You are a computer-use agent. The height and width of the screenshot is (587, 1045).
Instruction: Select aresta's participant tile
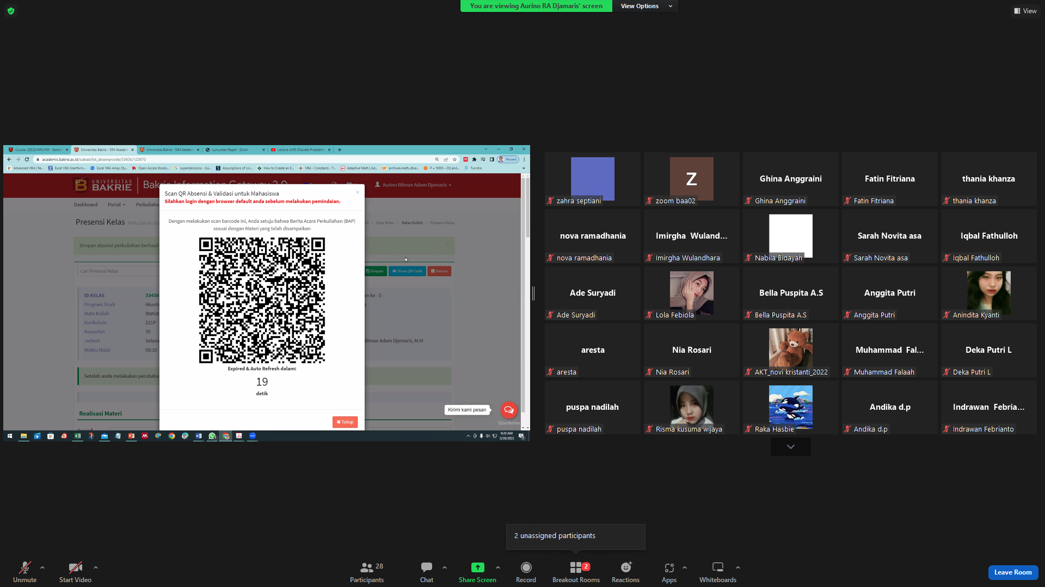[593, 351]
